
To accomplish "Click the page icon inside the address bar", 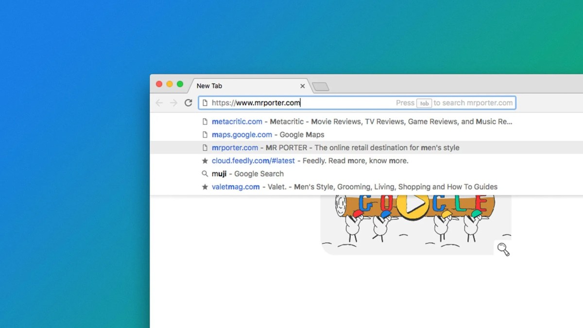I will click(205, 103).
